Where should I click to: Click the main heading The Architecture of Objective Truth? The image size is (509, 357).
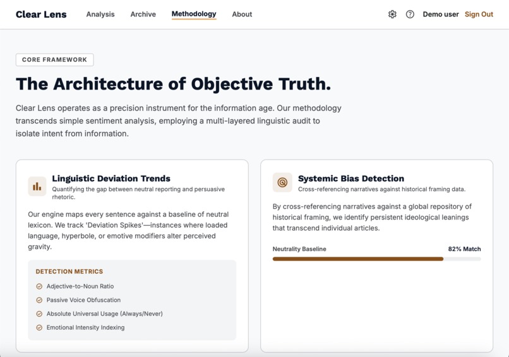coord(173,84)
